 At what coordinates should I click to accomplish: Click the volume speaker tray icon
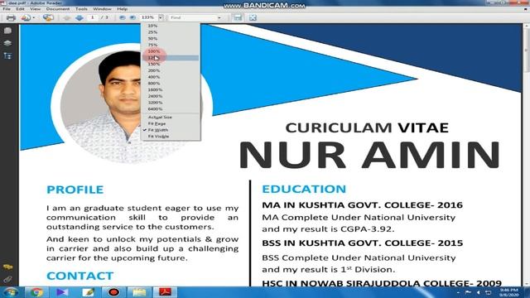point(479,292)
